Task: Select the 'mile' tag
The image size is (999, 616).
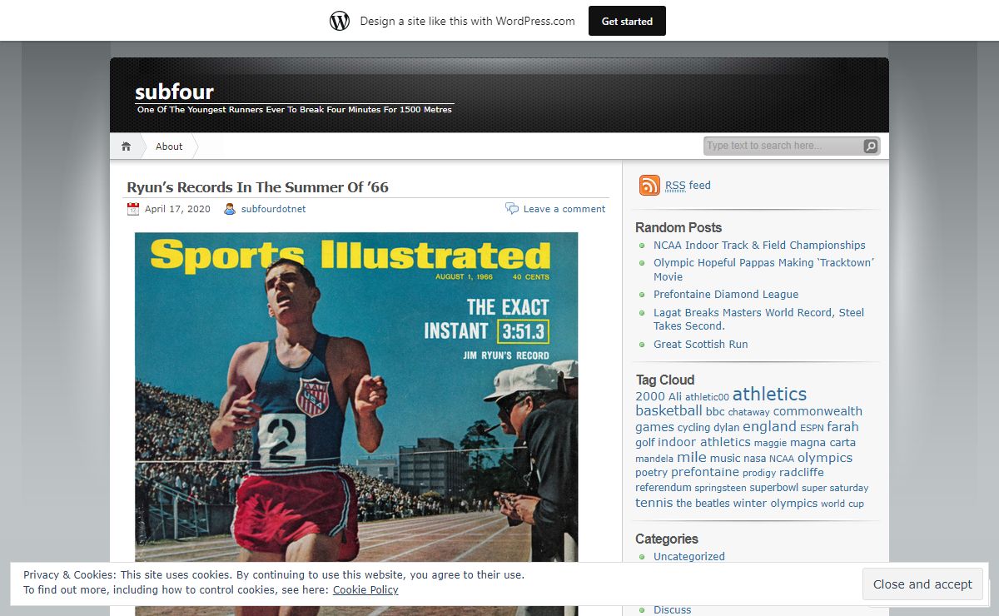Action: (x=691, y=457)
